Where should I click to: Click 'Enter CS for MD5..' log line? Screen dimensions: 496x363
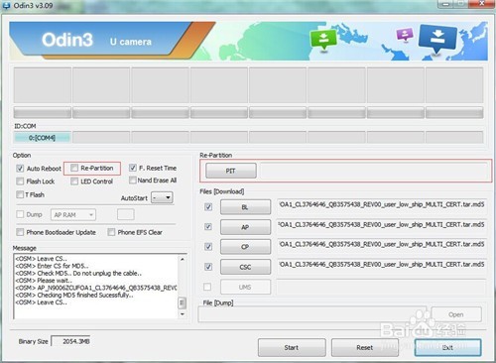pyautogui.click(x=52, y=266)
